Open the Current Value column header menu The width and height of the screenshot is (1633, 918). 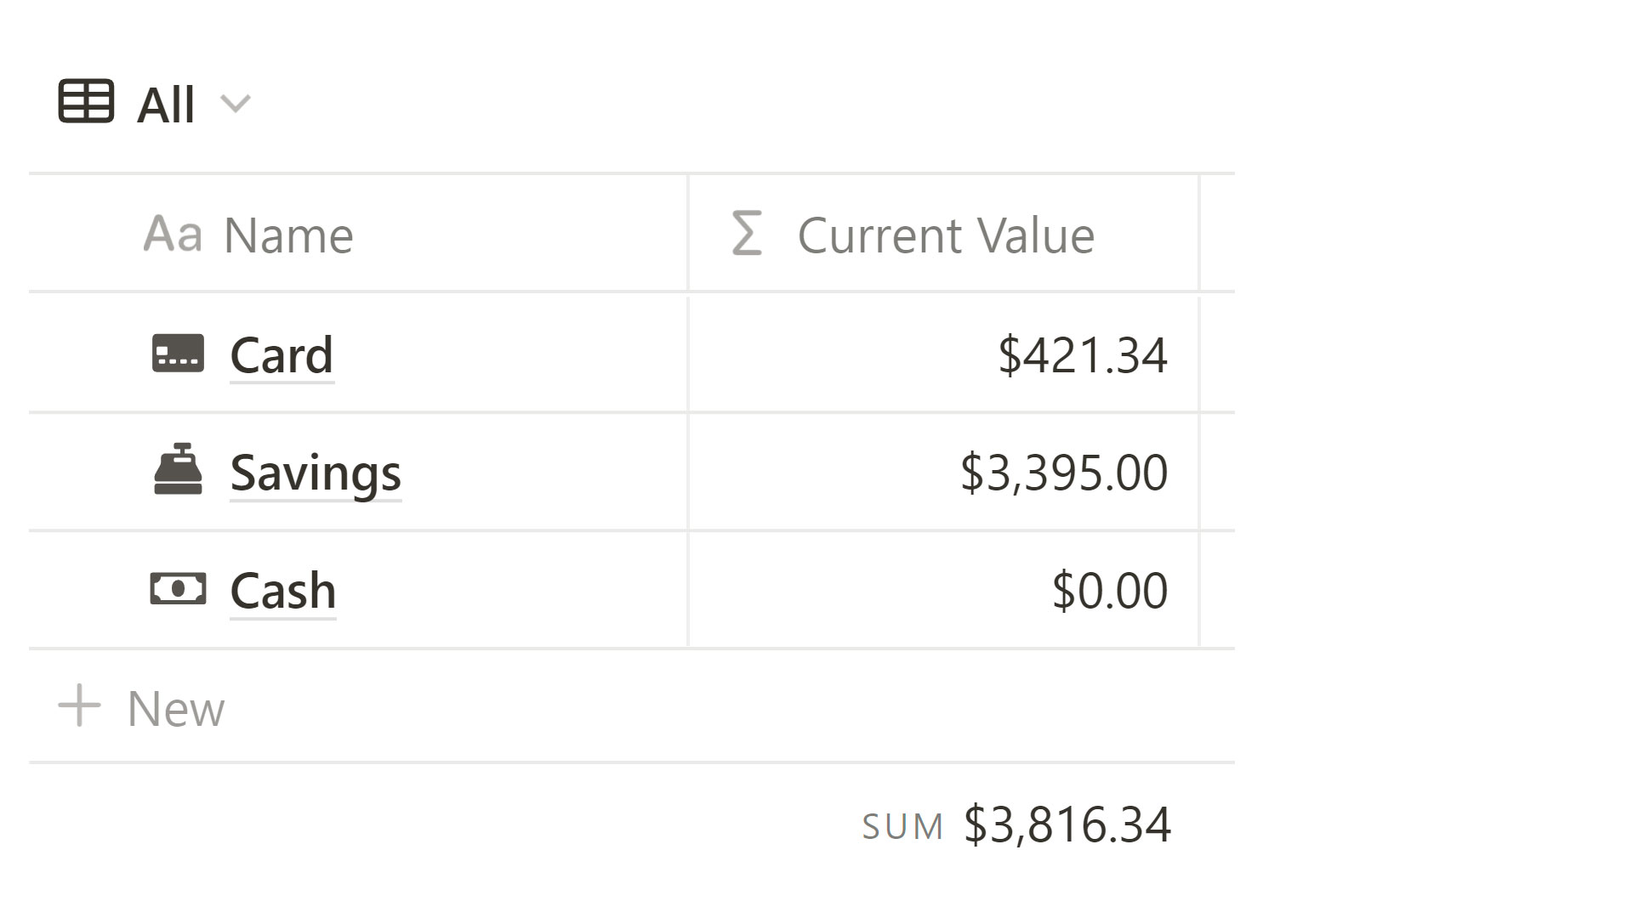coord(945,235)
